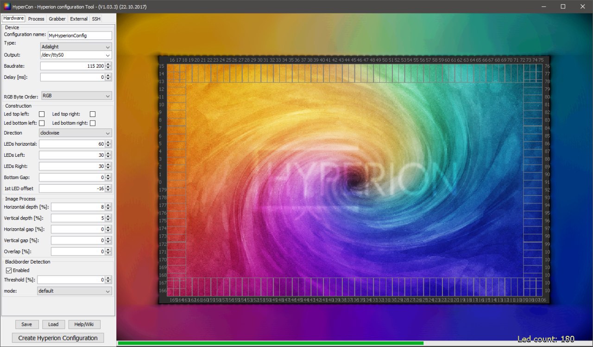
Task: Click the 1st LED offset value field
Action: click(72, 188)
